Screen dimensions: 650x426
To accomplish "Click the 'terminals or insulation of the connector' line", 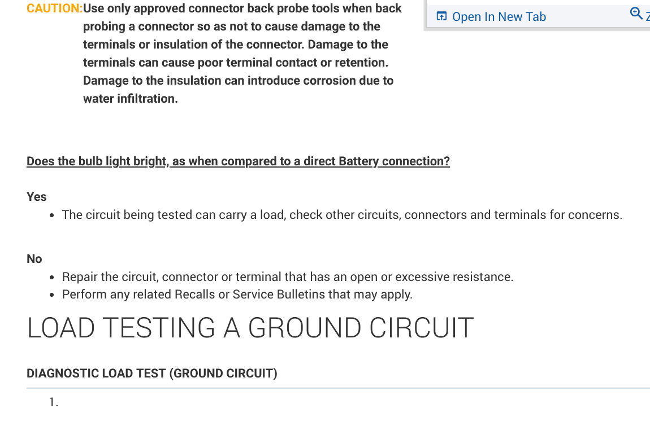I will [x=235, y=45].
